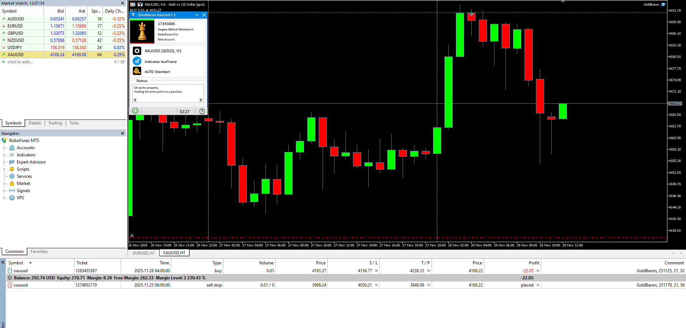686x328 pixels.
Task: Open the Trading tab in Market Watch
Action: pos(55,123)
